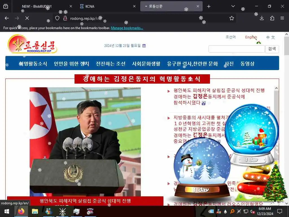Open the extensions puzzle icon
This screenshot has height=217, width=289.
272,18
